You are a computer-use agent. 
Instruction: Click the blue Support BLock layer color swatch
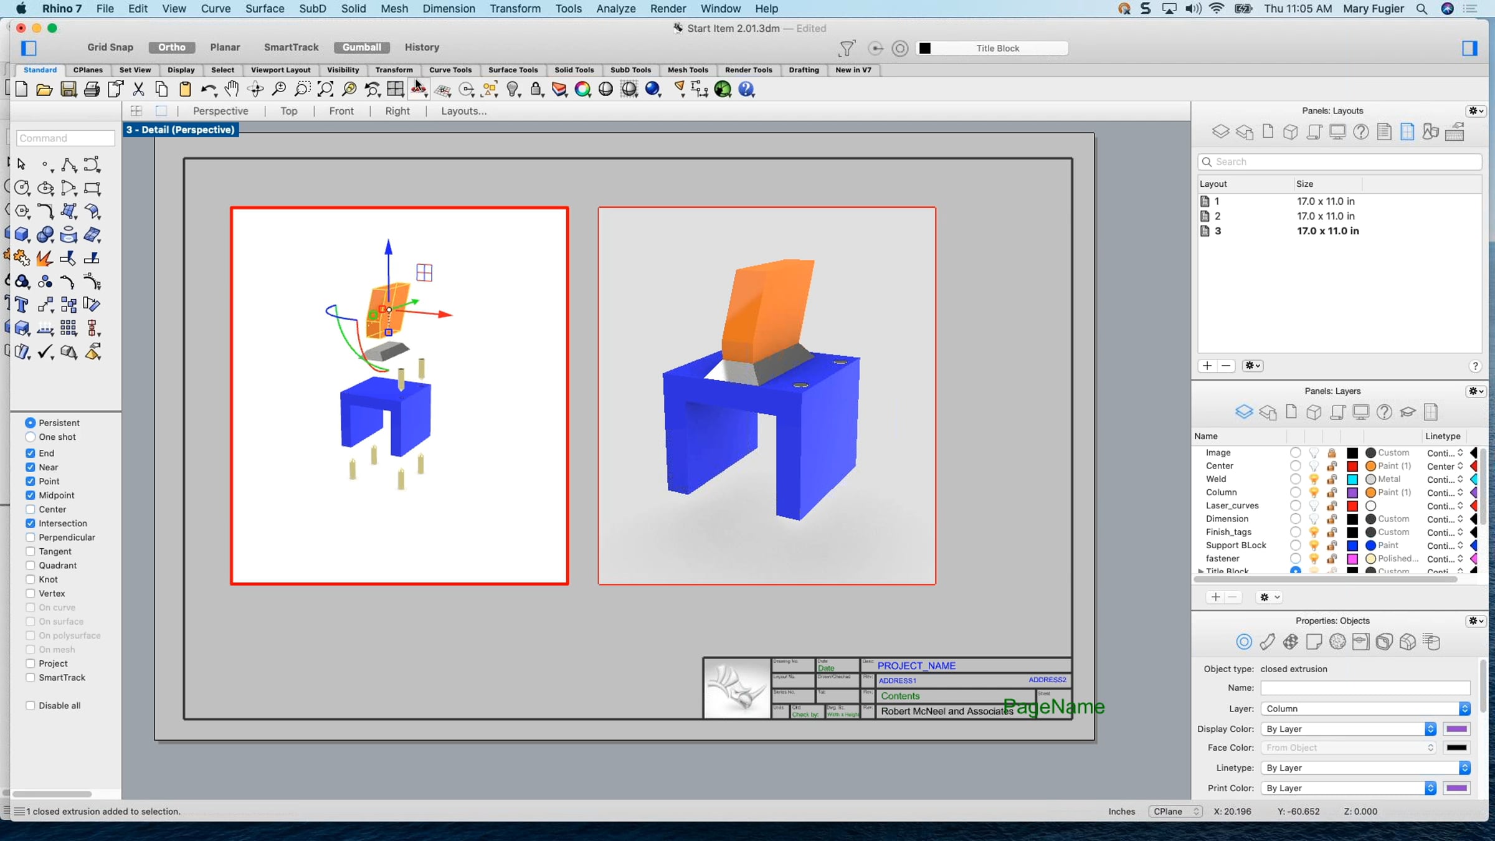pyautogui.click(x=1352, y=545)
